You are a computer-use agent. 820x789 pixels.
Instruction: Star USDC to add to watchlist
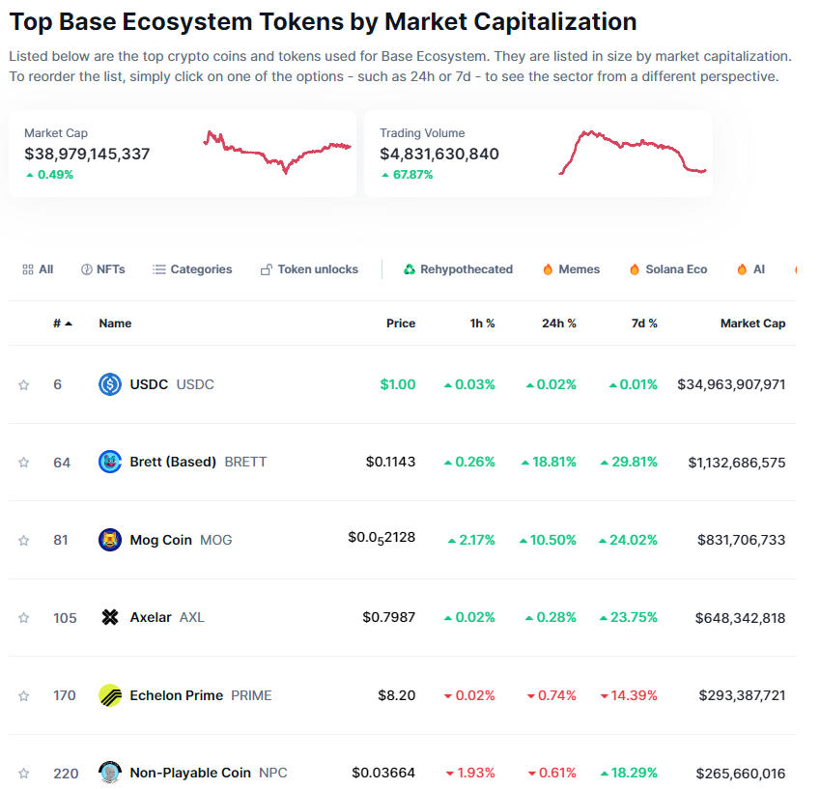click(24, 385)
